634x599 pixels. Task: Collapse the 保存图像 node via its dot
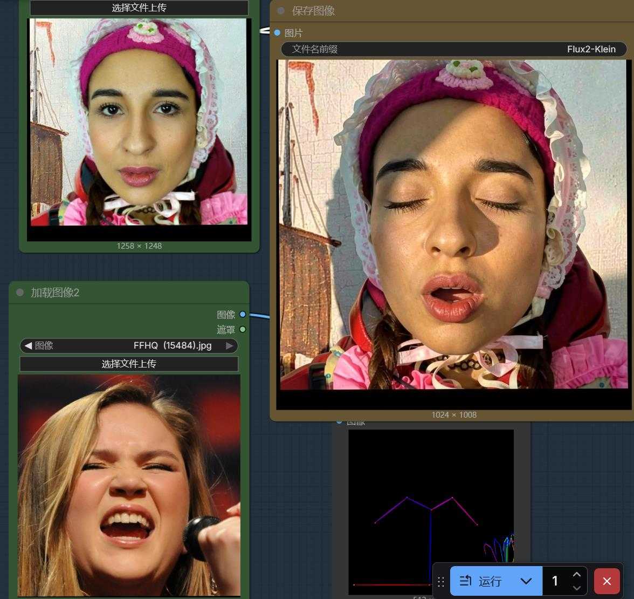pyautogui.click(x=281, y=11)
